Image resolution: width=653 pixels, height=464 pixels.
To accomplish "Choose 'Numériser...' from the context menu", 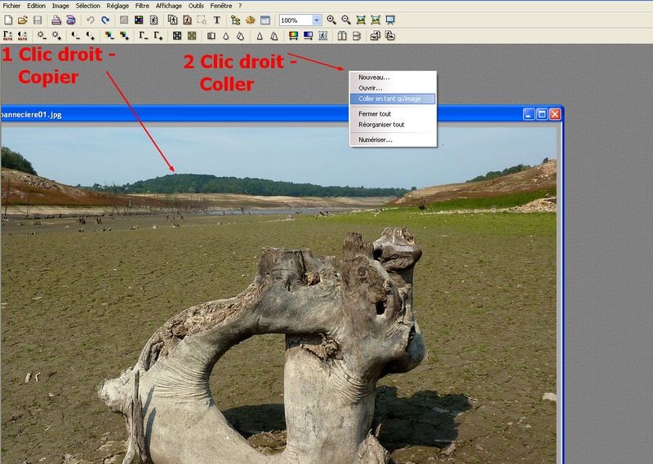I will pos(375,139).
